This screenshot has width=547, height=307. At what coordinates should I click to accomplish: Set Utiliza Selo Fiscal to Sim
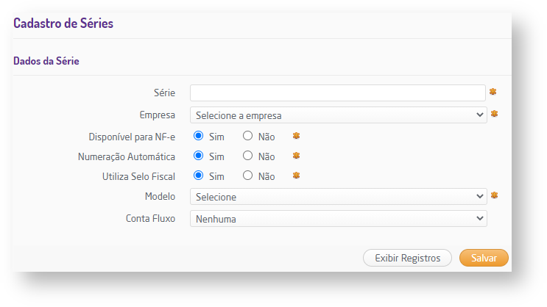[x=198, y=176]
